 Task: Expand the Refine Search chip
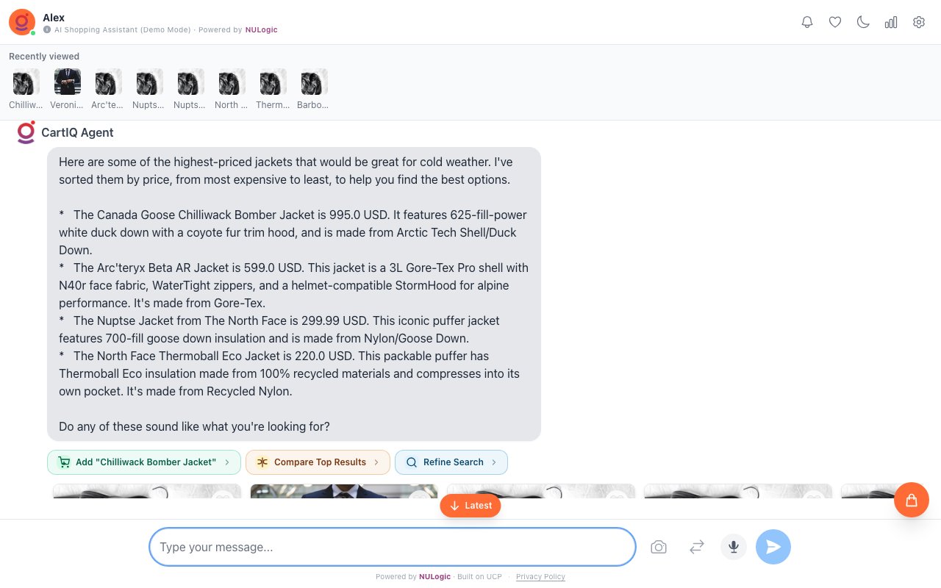coord(451,462)
